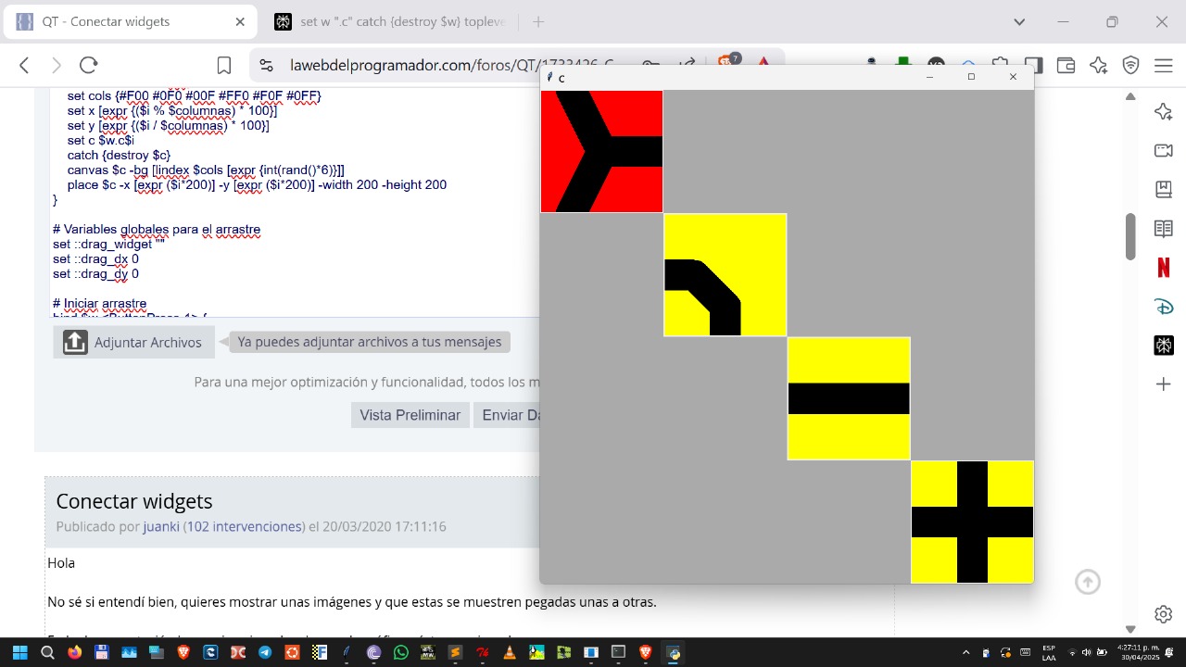
Task: Click the ESP LAA language indicator
Action: click(1049, 652)
